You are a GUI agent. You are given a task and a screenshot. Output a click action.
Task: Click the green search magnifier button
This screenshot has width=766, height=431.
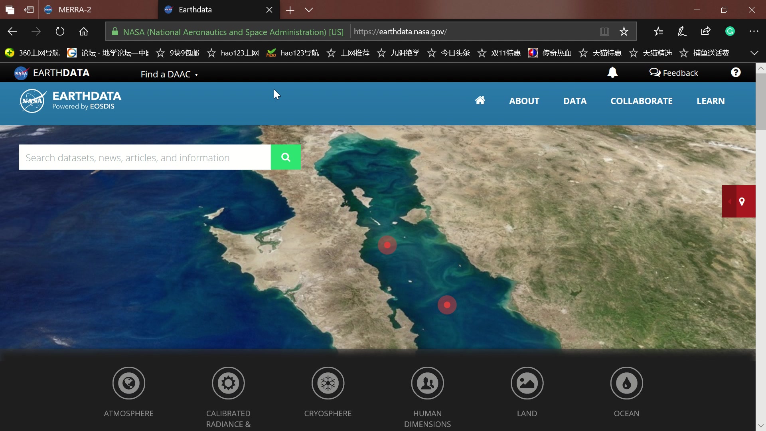click(x=286, y=157)
